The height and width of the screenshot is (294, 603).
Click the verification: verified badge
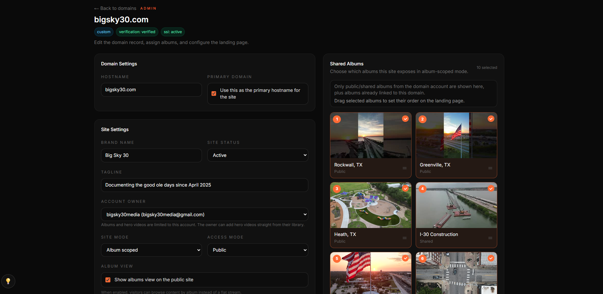click(137, 32)
